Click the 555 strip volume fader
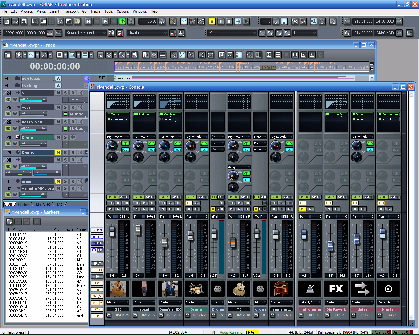This screenshot has height=335, width=419. [112, 232]
